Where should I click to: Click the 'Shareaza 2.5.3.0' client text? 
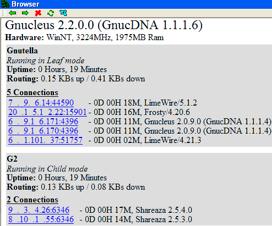click(x=164, y=219)
